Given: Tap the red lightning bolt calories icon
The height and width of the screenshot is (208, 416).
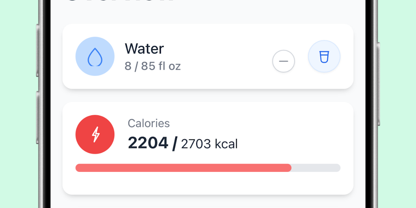Looking at the screenshot, I should click(x=95, y=134).
